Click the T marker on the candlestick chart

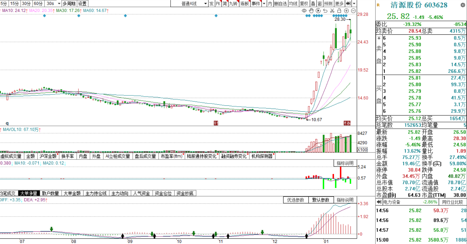point(321,63)
